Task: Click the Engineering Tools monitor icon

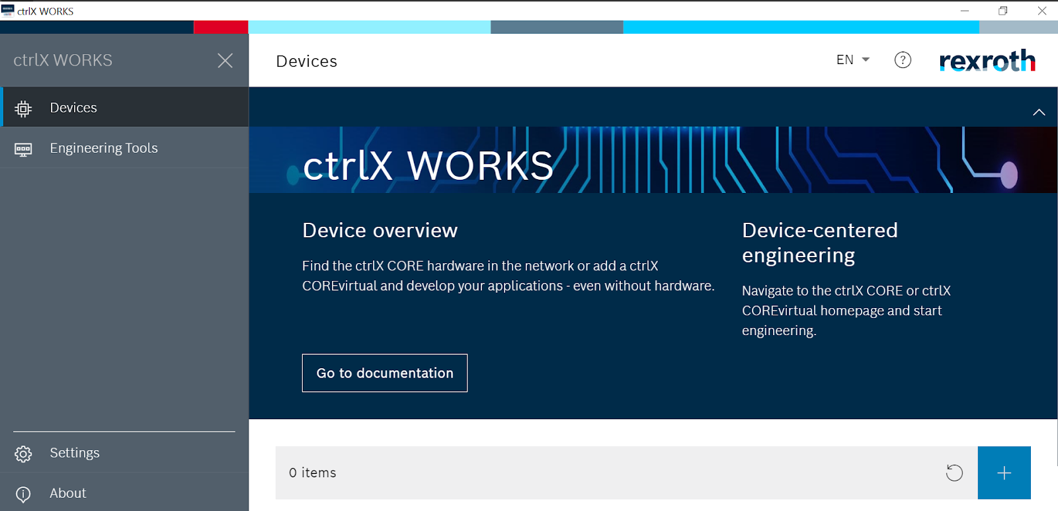Action: pos(23,149)
